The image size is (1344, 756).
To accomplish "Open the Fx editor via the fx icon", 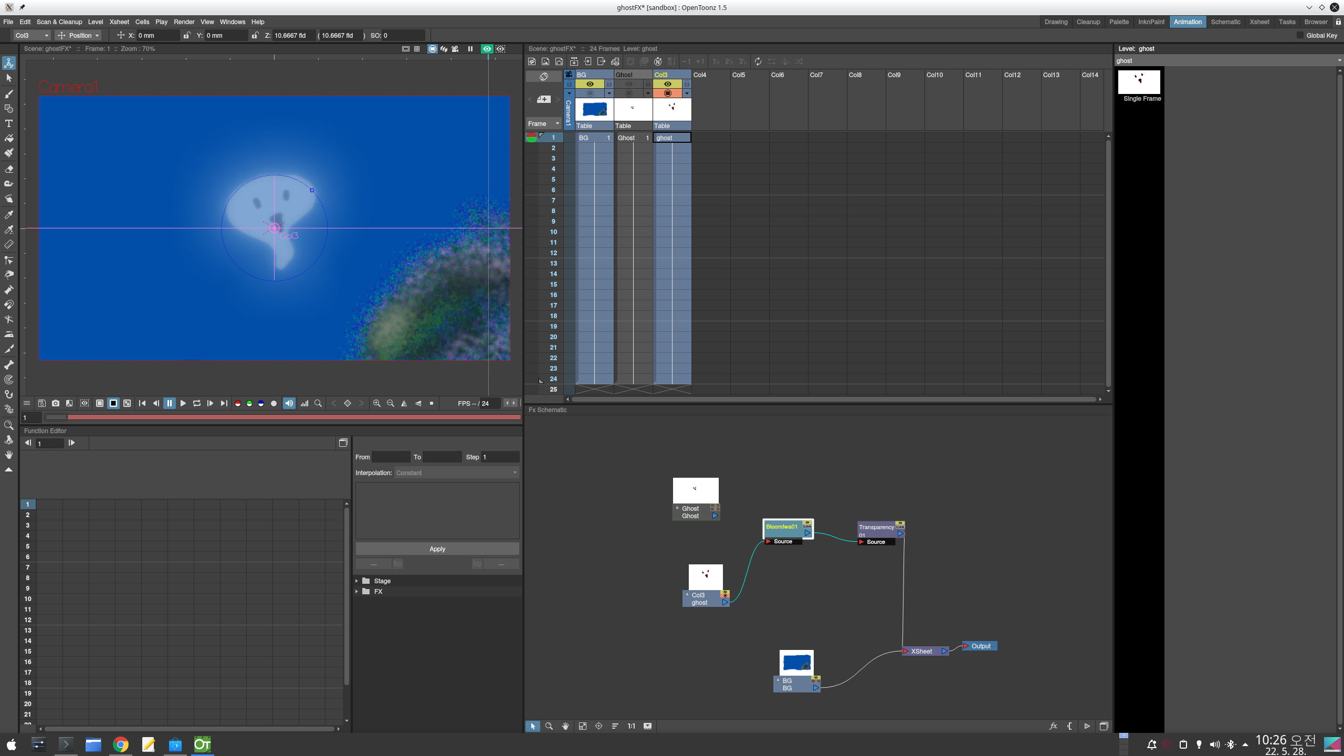I will (x=1054, y=726).
